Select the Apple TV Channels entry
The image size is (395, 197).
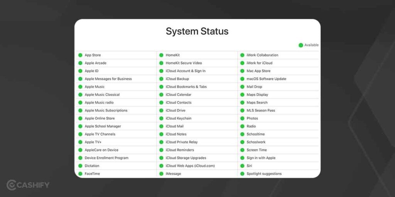[100, 134]
